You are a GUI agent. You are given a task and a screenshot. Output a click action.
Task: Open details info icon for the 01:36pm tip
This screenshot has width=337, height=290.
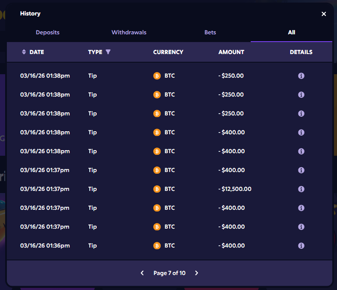coord(301,245)
